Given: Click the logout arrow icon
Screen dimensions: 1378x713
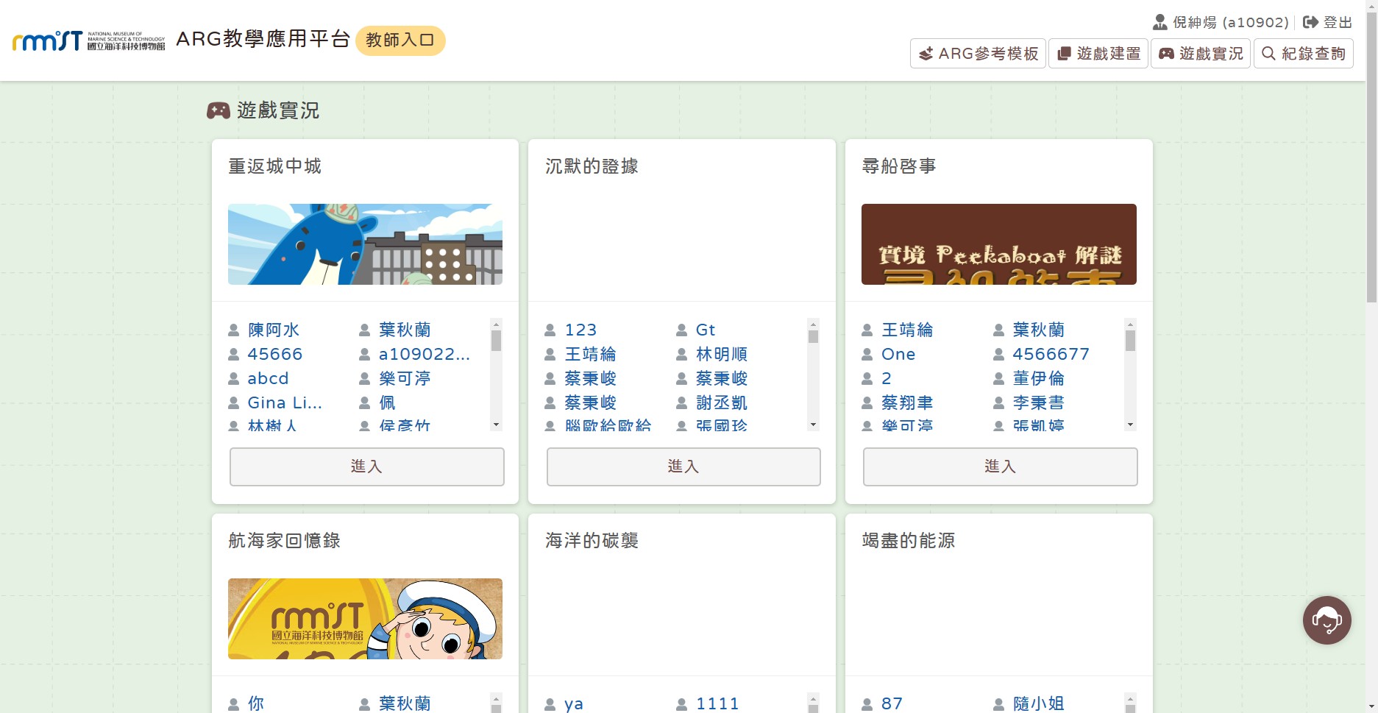Looking at the screenshot, I should [1310, 22].
